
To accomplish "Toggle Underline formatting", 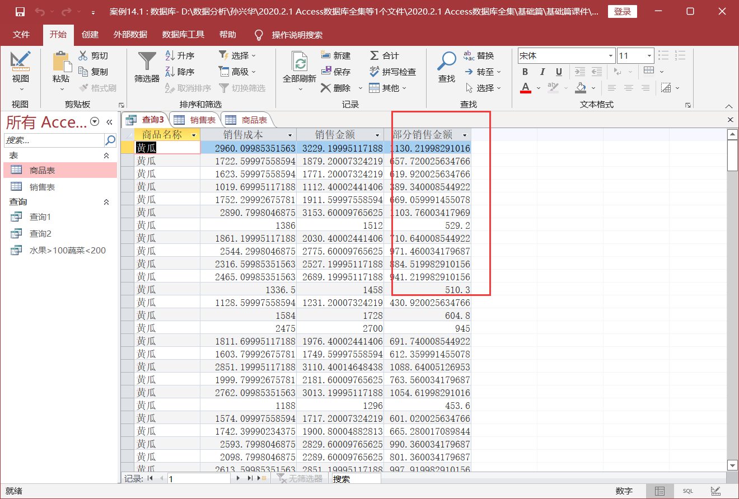I will tap(559, 72).
